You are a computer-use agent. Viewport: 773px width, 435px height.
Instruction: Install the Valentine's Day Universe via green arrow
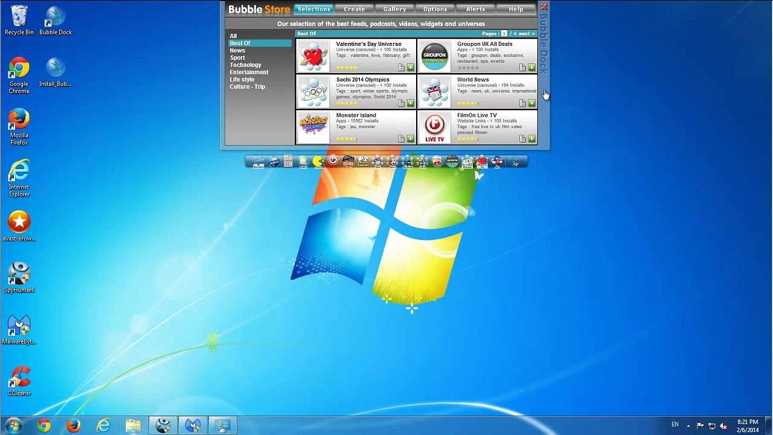tap(411, 67)
